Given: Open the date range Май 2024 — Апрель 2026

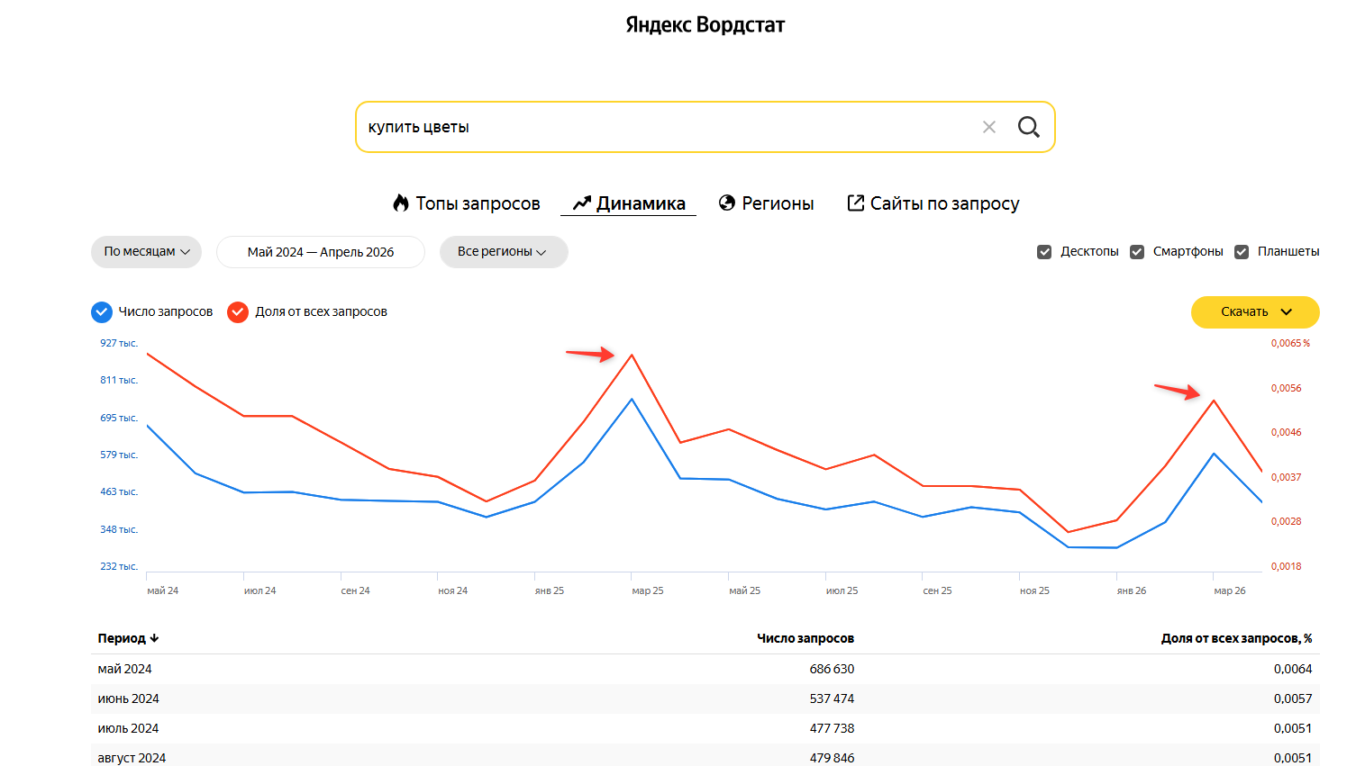Looking at the screenshot, I should pyautogui.click(x=321, y=252).
